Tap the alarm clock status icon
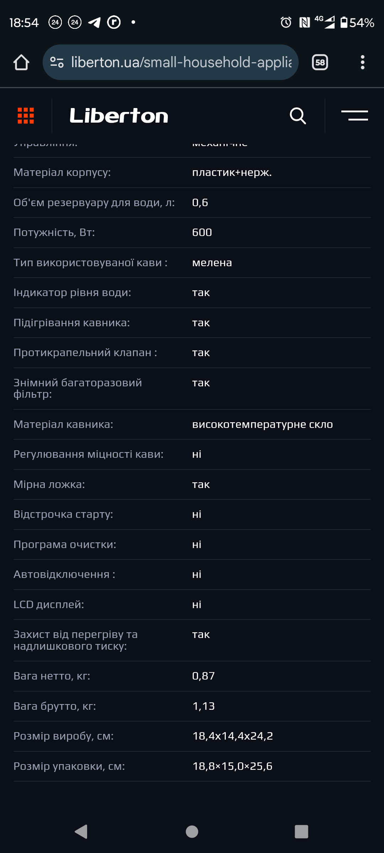Image resolution: width=384 pixels, height=853 pixels. point(286,22)
